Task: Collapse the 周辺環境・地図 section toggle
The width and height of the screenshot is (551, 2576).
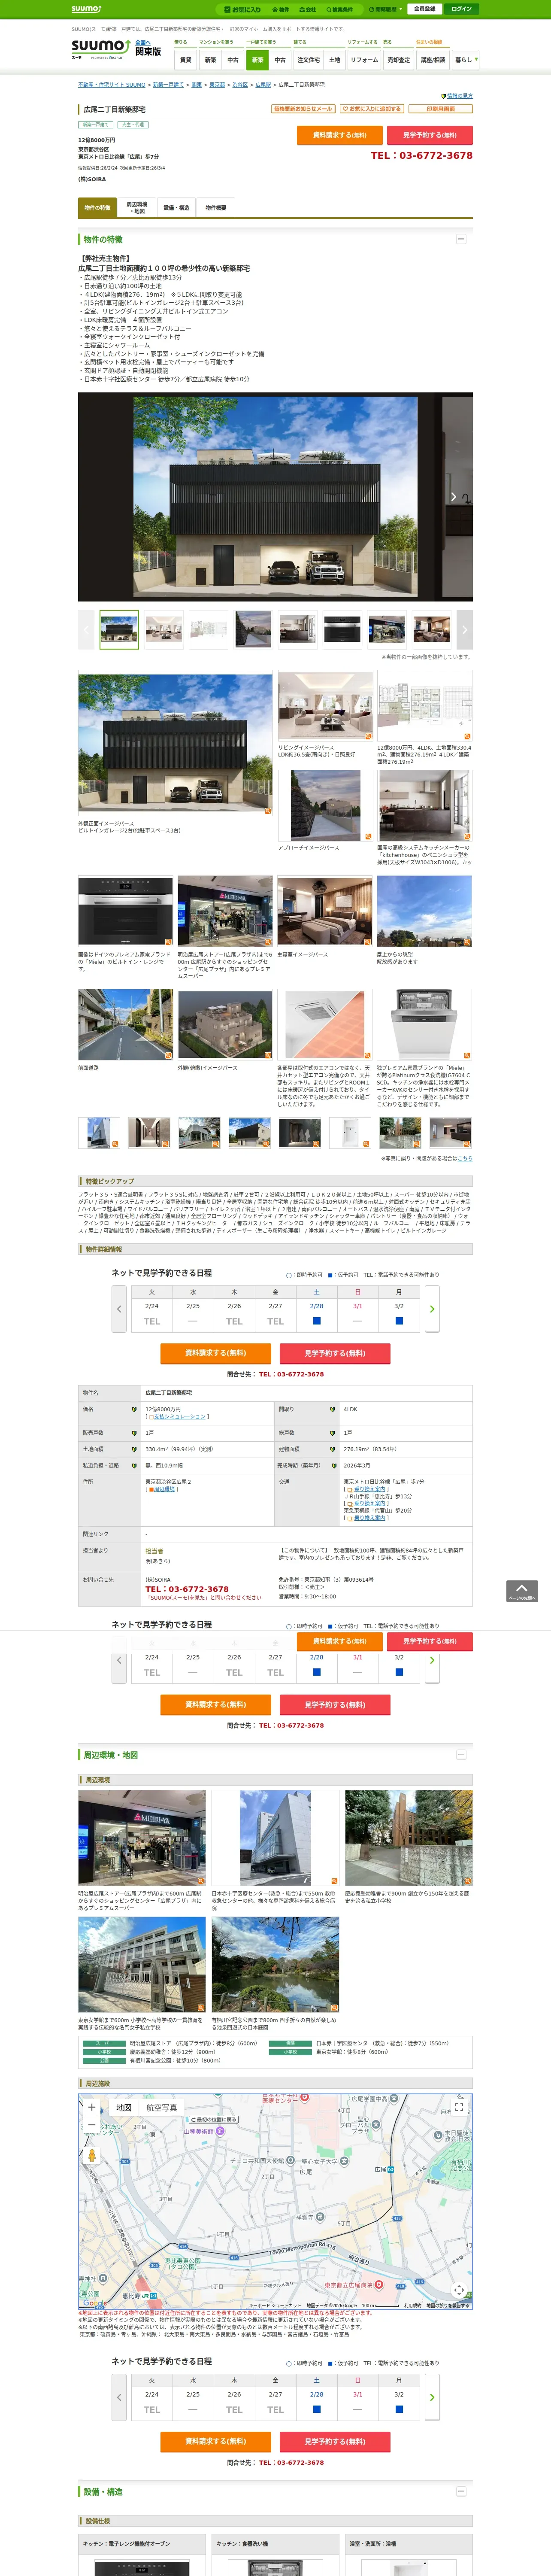Action: pyautogui.click(x=461, y=1755)
